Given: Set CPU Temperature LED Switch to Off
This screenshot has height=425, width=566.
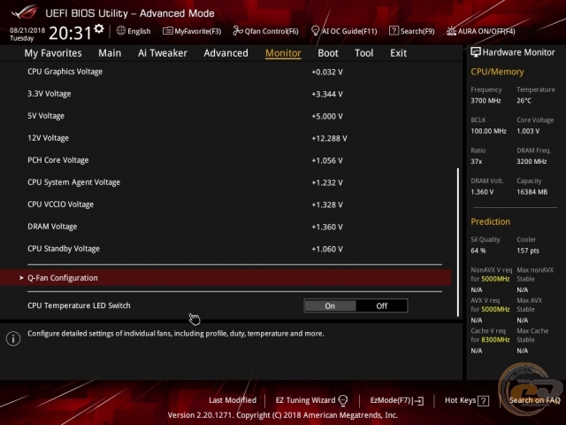Looking at the screenshot, I should [x=381, y=305].
